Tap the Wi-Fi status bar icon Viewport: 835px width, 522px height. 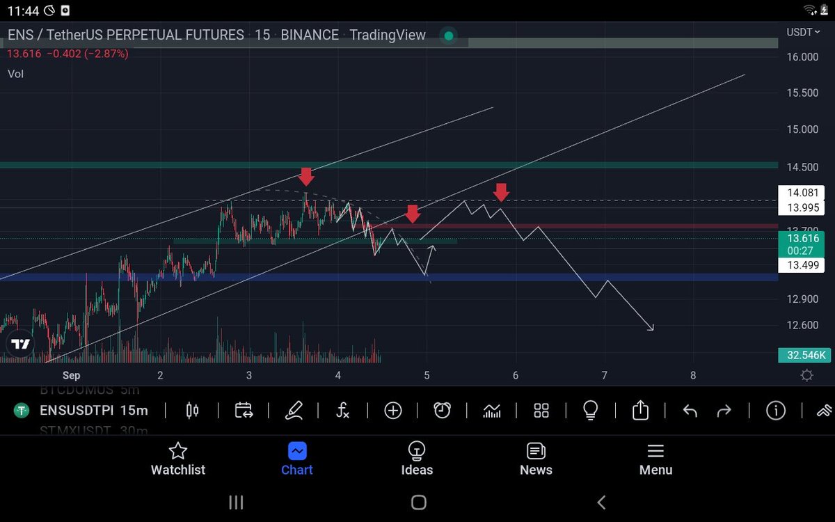(x=810, y=10)
